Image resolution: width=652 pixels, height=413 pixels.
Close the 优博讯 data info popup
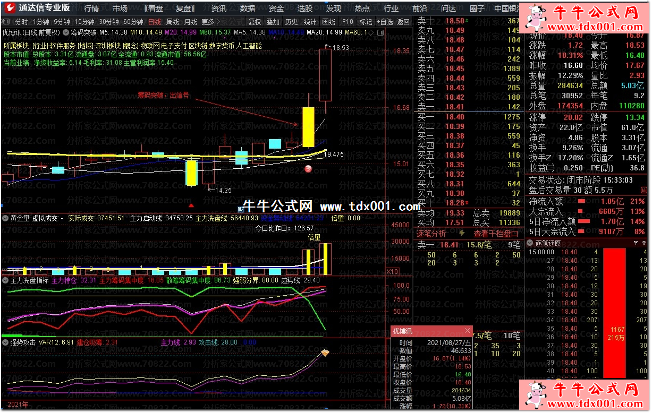(467, 331)
